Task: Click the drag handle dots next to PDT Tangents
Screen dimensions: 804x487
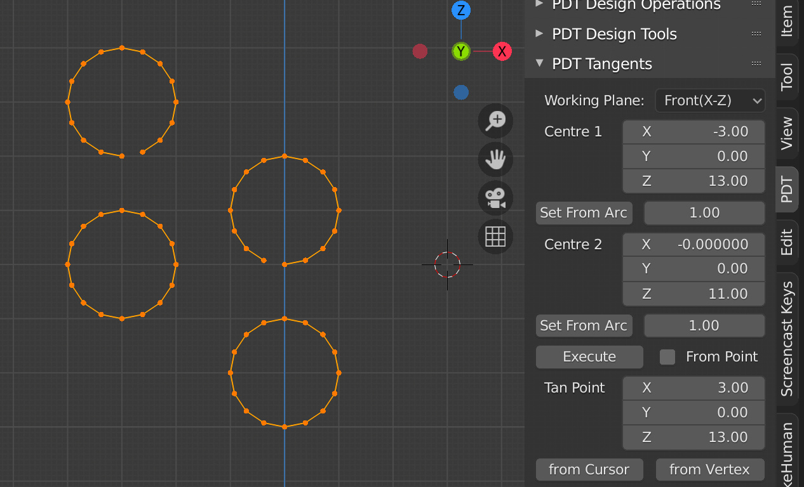Action: [756, 63]
